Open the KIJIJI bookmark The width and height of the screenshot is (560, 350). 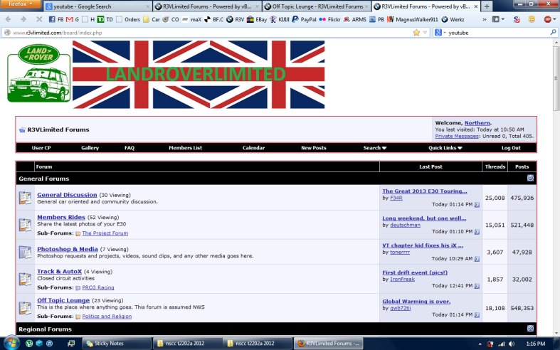(x=280, y=19)
